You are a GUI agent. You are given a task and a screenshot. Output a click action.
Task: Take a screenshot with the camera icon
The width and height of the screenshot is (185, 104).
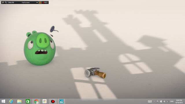pyautogui.click(x=40, y=3)
